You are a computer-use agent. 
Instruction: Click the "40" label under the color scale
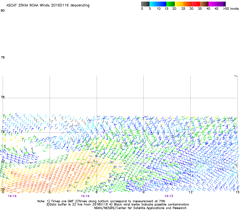pos(208,9)
